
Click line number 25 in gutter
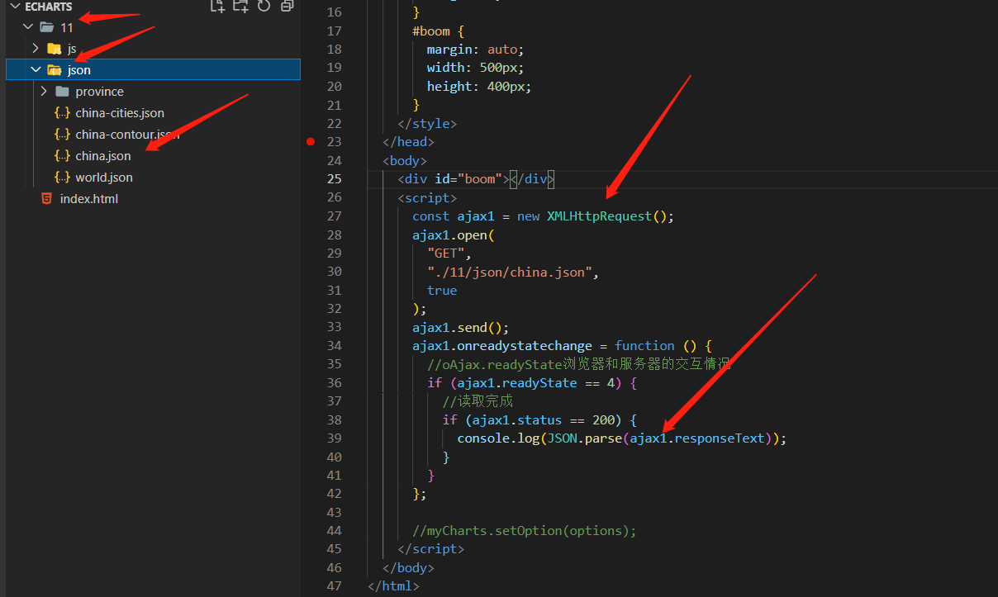click(334, 179)
